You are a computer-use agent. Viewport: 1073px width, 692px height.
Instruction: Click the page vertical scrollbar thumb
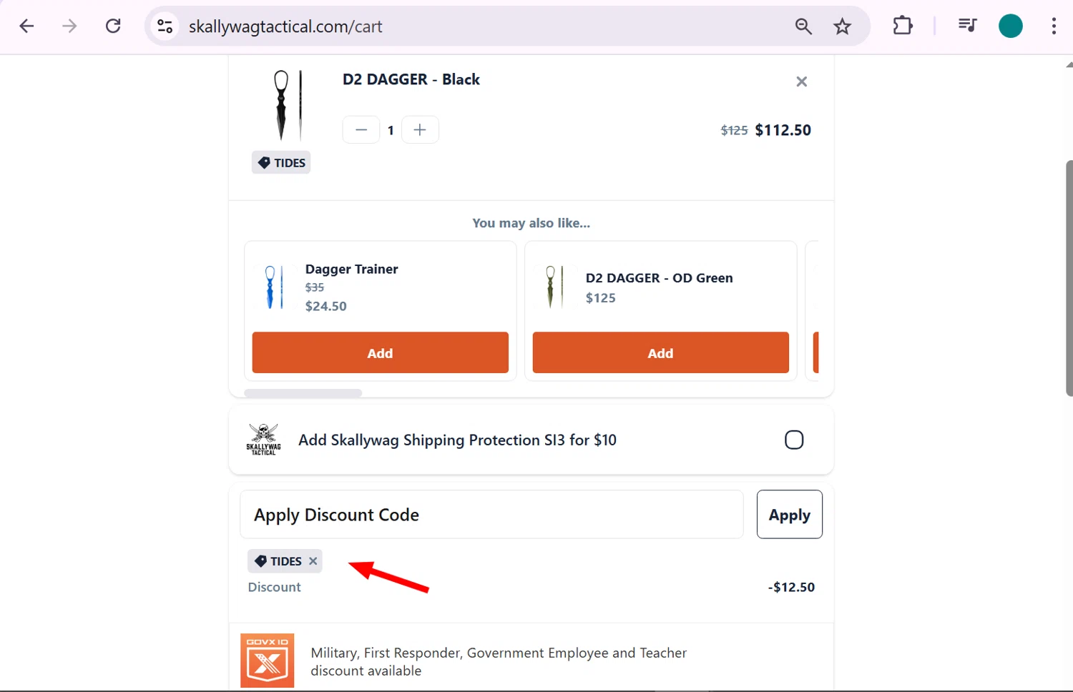1069,278
